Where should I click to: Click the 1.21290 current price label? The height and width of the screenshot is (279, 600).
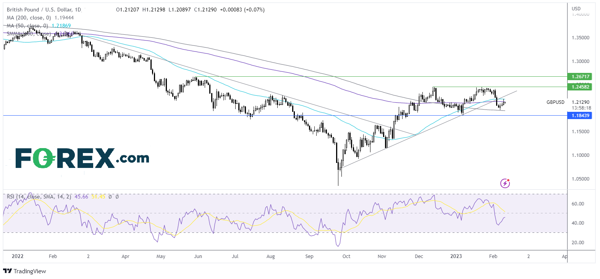click(x=580, y=102)
